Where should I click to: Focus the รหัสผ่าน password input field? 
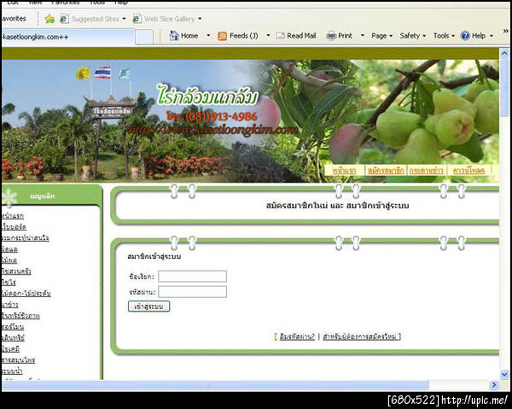pyautogui.click(x=192, y=292)
